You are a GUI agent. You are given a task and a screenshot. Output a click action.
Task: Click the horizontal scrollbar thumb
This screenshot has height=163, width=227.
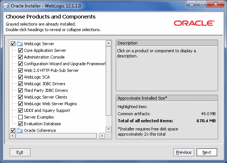56,136
